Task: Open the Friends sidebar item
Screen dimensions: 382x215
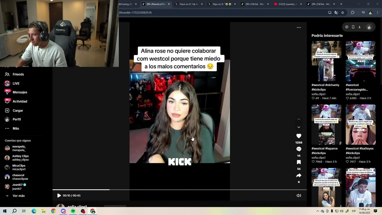Action: tap(18, 74)
